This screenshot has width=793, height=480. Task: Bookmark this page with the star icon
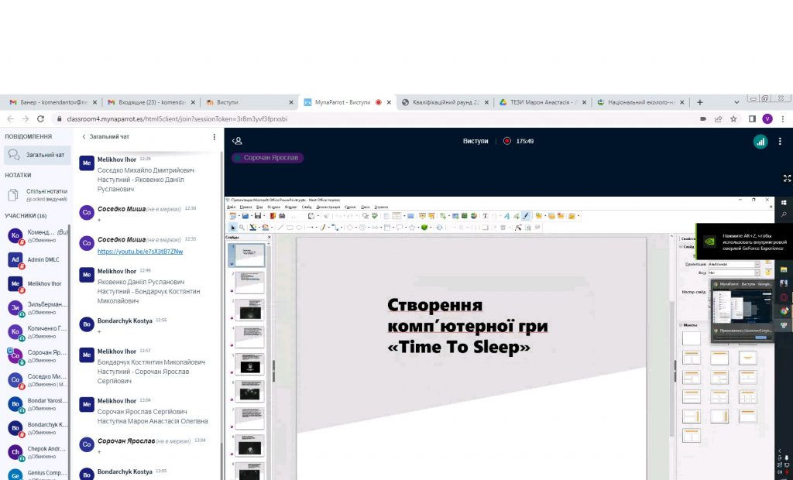click(733, 119)
